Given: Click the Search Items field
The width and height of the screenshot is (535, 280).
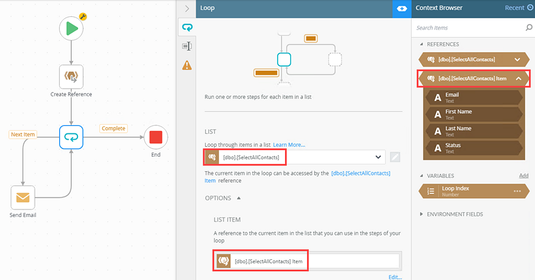Looking at the screenshot, I should (x=469, y=28).
